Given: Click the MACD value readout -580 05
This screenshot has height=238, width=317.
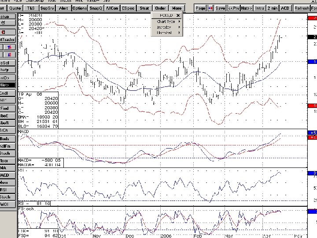Looking at the screenshot, I should [x=51, y=160].
